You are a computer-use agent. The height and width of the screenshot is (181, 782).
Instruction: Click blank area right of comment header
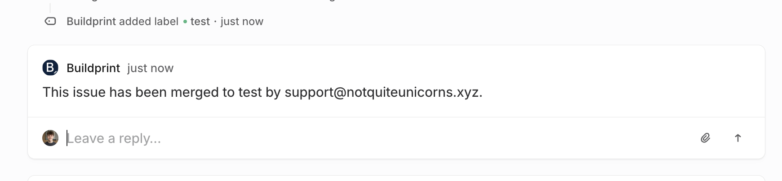(449, 68)
